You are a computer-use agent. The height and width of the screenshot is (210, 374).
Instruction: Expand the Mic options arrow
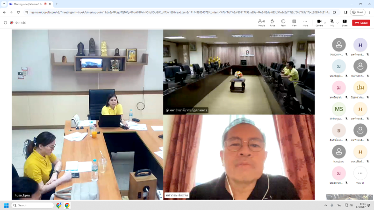[337, 22]
